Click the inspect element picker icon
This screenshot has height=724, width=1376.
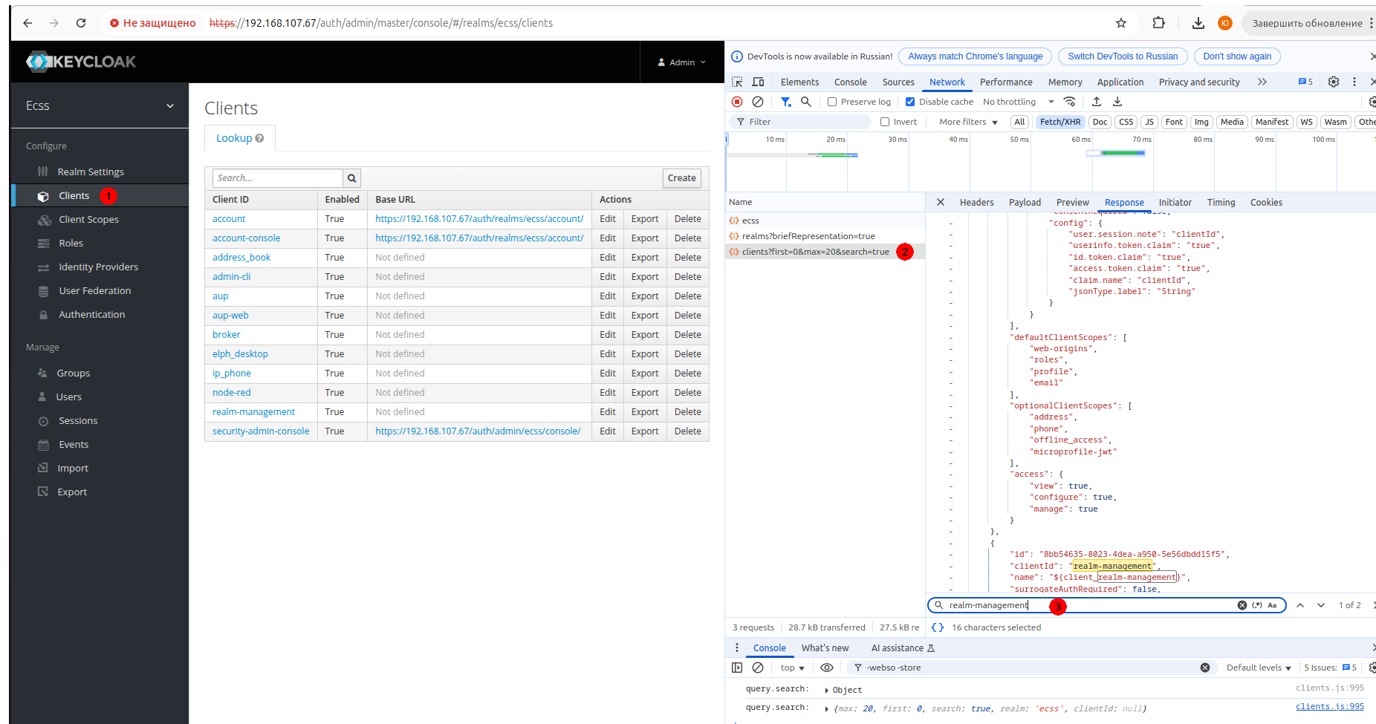point(737,82)
